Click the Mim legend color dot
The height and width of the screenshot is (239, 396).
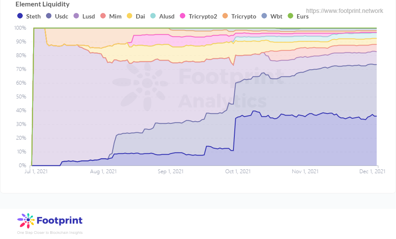(103, 16)
